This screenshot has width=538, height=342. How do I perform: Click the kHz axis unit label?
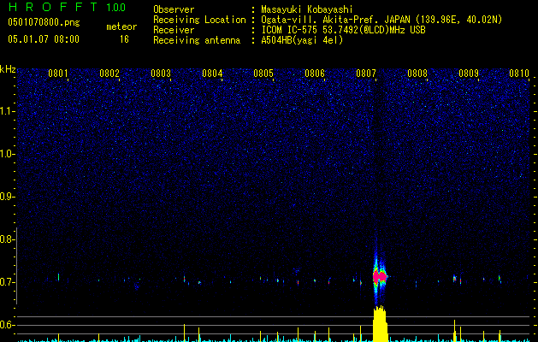pyautogui.click(x=8, y=69)
